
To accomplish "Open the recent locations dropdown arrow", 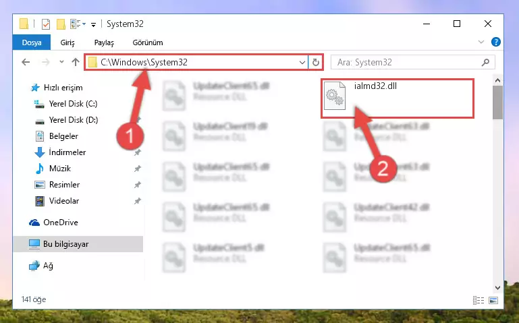I will (x=61, y=62).
